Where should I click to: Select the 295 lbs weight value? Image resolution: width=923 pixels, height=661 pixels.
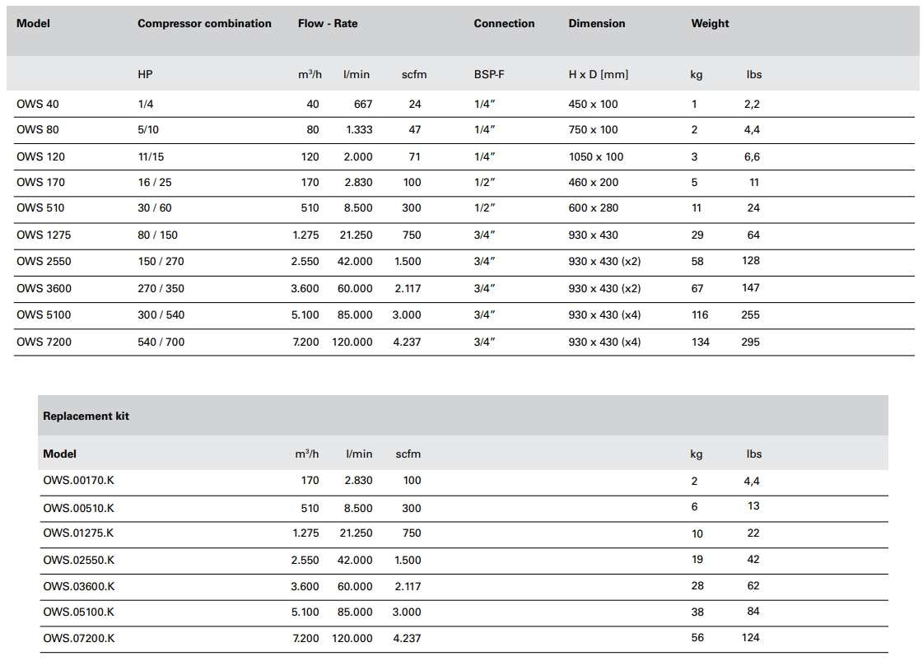pos(750,342)
